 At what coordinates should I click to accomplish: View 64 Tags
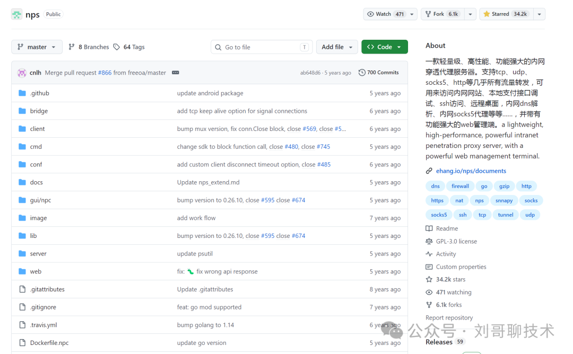tap(129, 47)
